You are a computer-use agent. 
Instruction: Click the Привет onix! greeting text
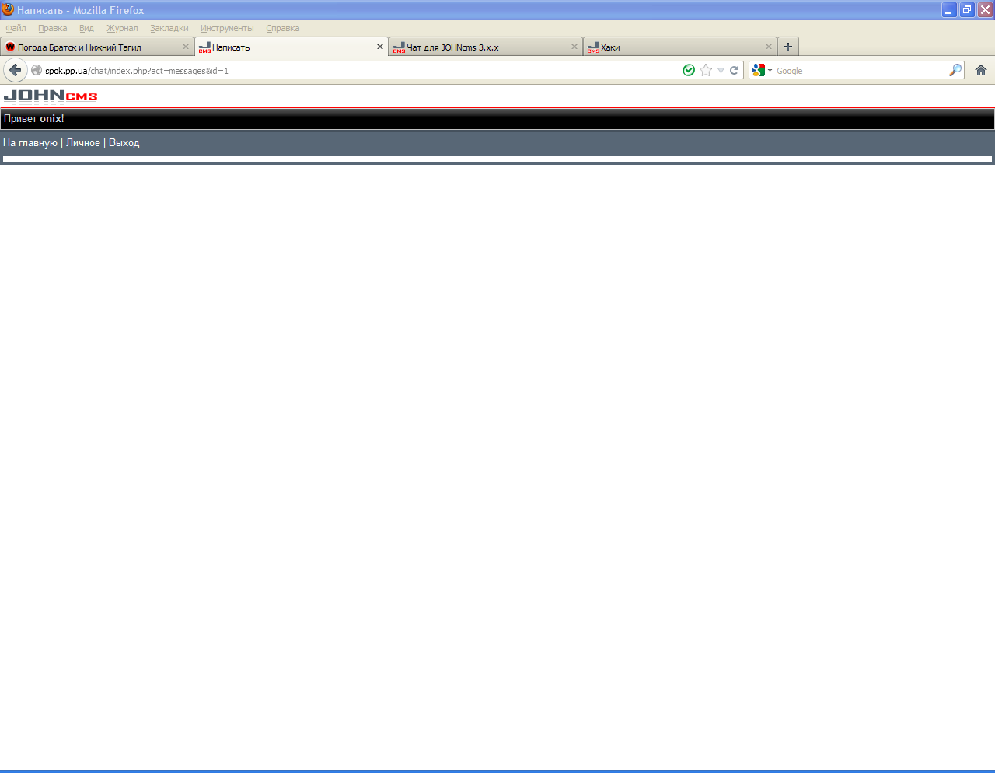click(34, 119)
